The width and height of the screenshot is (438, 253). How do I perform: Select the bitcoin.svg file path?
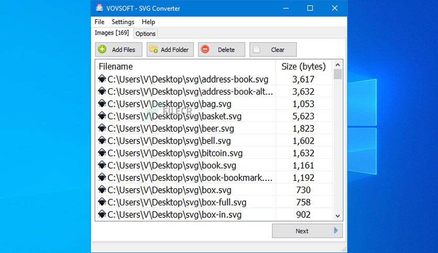pyautogui.click(x=175, y=153)
